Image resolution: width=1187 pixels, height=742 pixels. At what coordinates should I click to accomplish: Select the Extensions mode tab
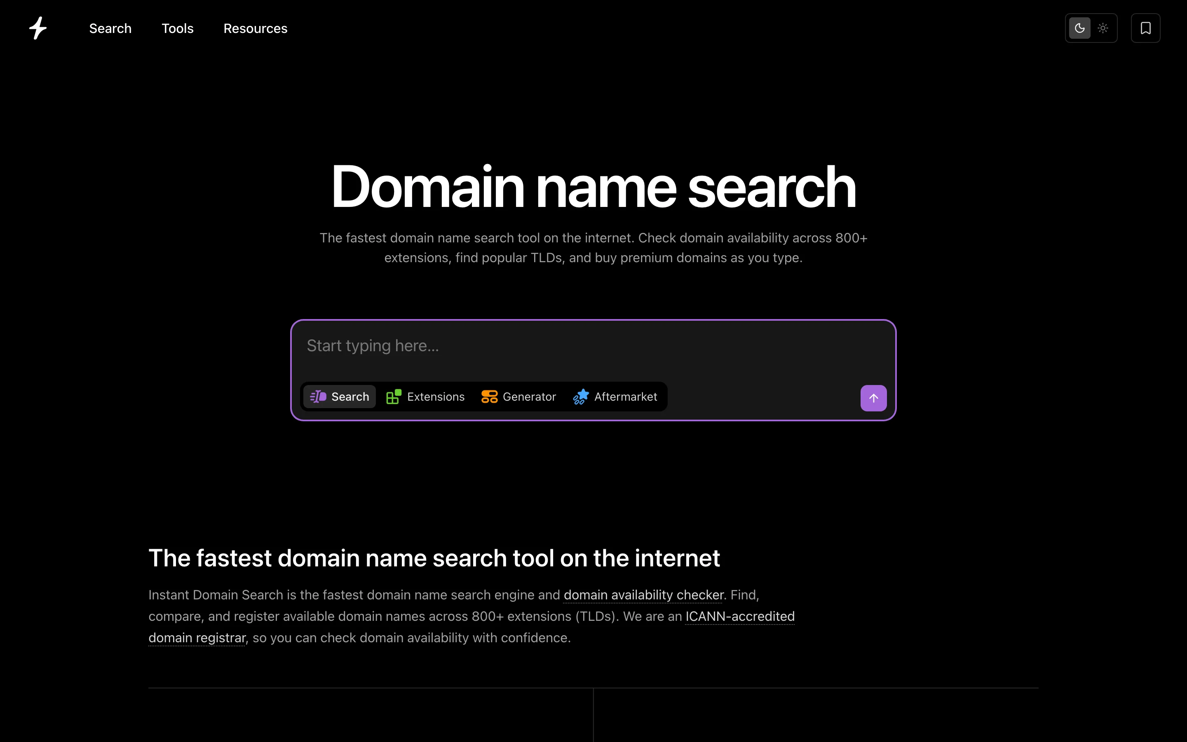[425, 397]
